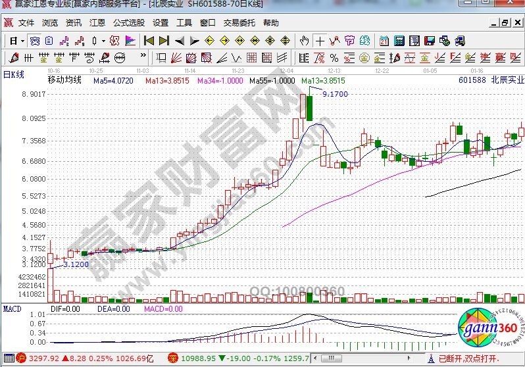Click the black left-pointing triangle arrow
This screenshot has height=367, width=525.
point(179,41)
